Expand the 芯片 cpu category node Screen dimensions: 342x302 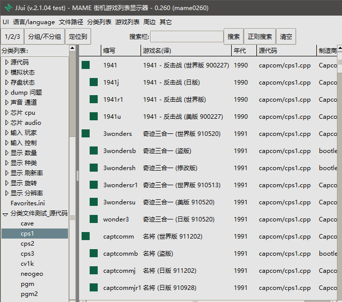tap(7, 113)
